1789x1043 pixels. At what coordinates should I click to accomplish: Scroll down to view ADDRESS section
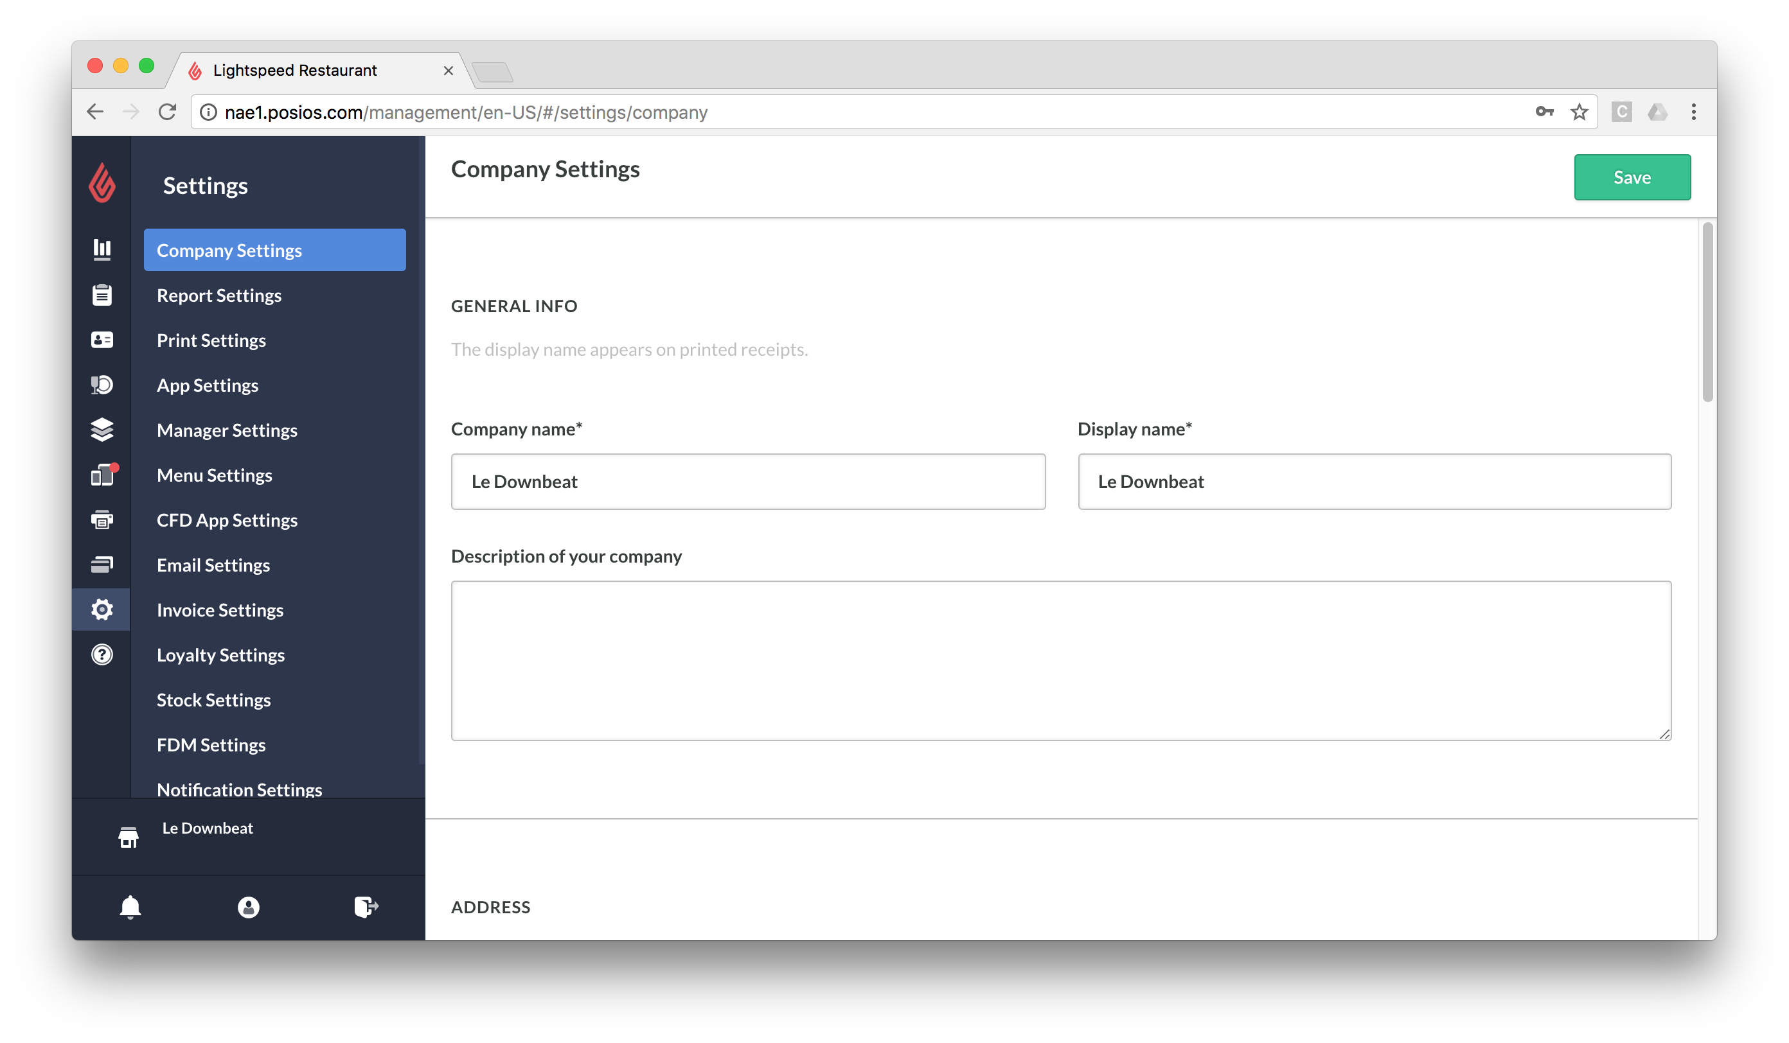491,906
